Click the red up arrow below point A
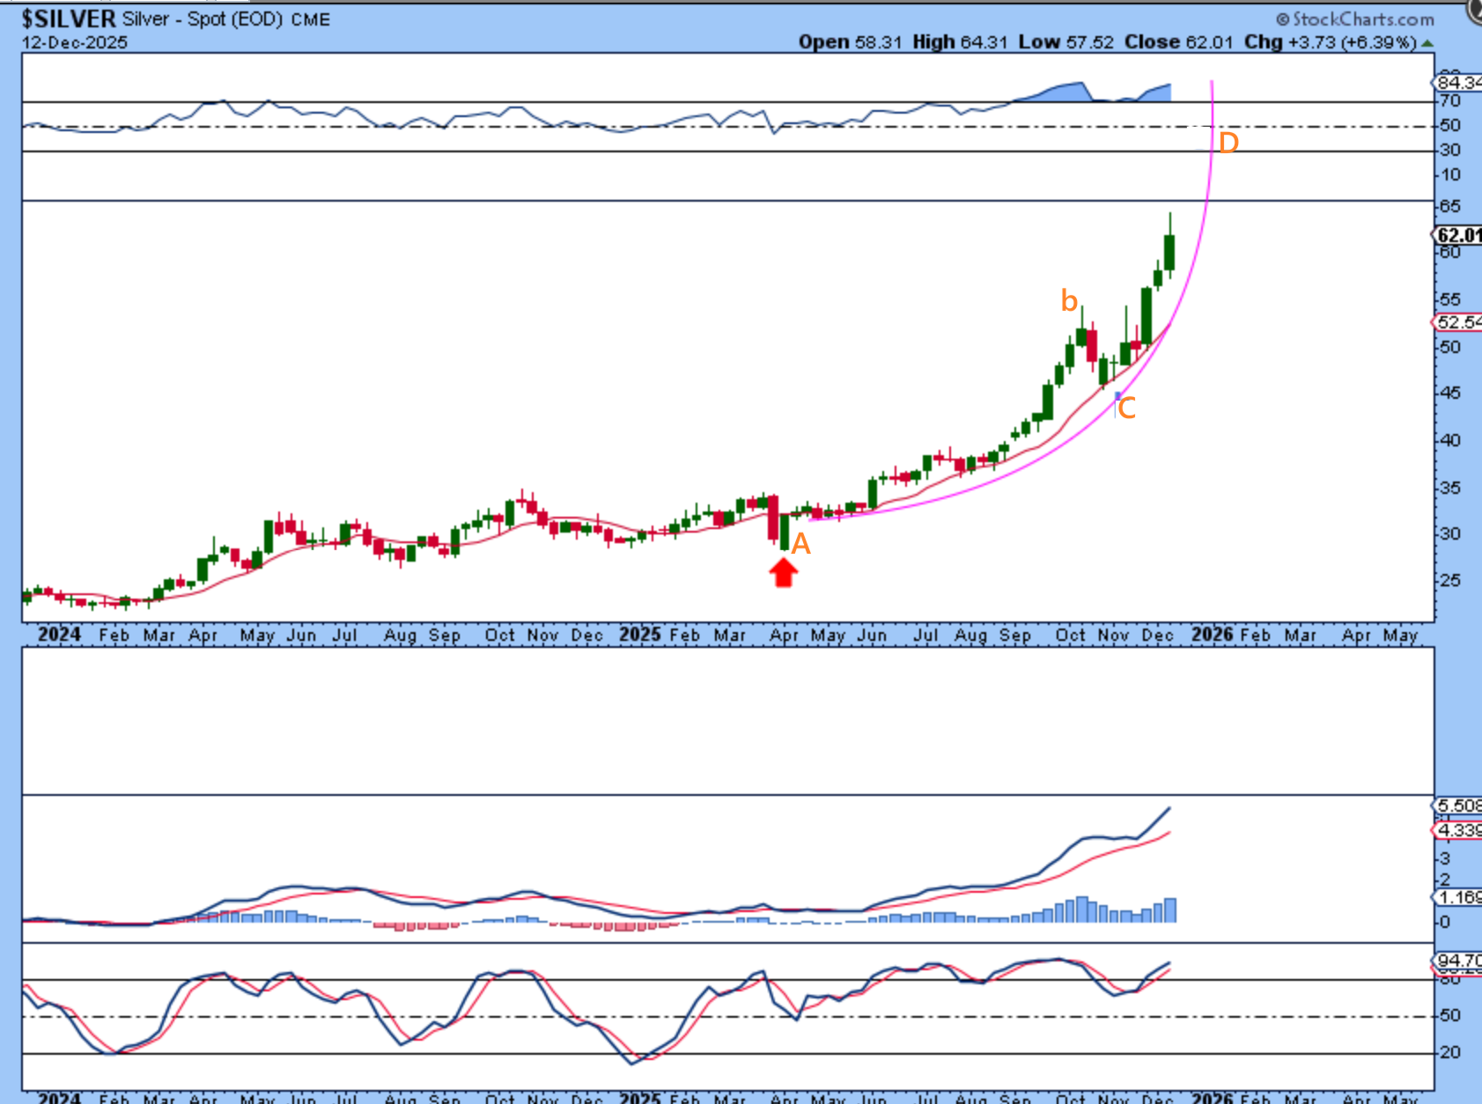1482x1104 pixels. 783,573
